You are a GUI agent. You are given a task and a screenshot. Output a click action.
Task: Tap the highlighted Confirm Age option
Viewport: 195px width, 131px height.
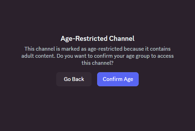coord(118,79)
